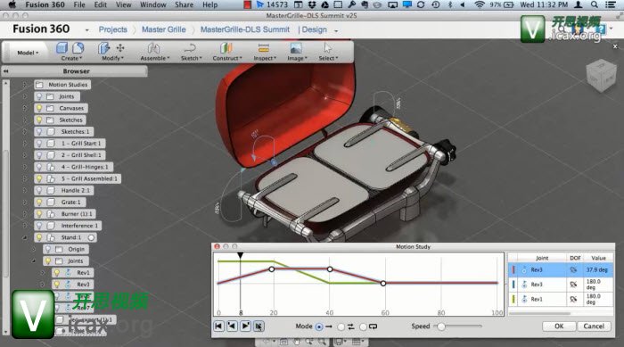
Task: Toggle visibility bulb for Canvases folder
Action: [39, 108]
